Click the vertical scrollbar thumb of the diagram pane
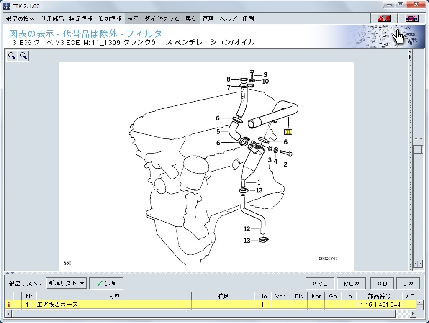The width and height of the screenshot is (429, 323). (418, 150)
